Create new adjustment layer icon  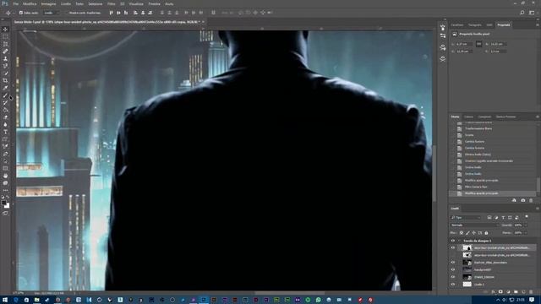click(x=508, y=292)
